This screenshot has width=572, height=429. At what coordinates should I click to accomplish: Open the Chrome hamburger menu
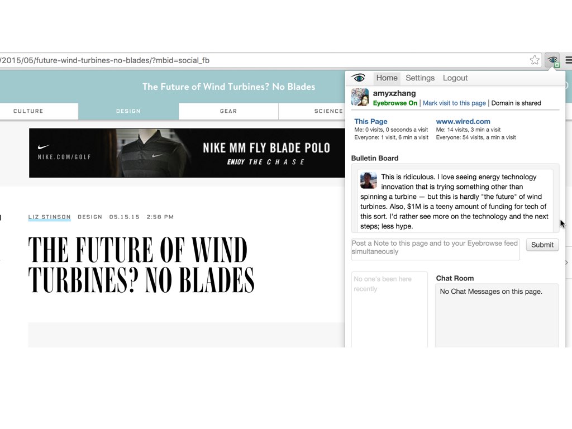click(568, 60)
